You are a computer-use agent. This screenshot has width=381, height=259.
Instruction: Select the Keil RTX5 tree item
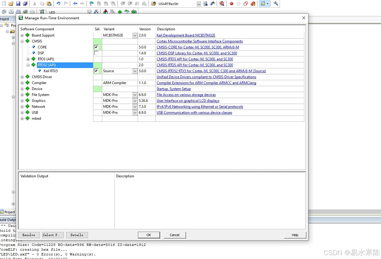[x=51, y=71]
